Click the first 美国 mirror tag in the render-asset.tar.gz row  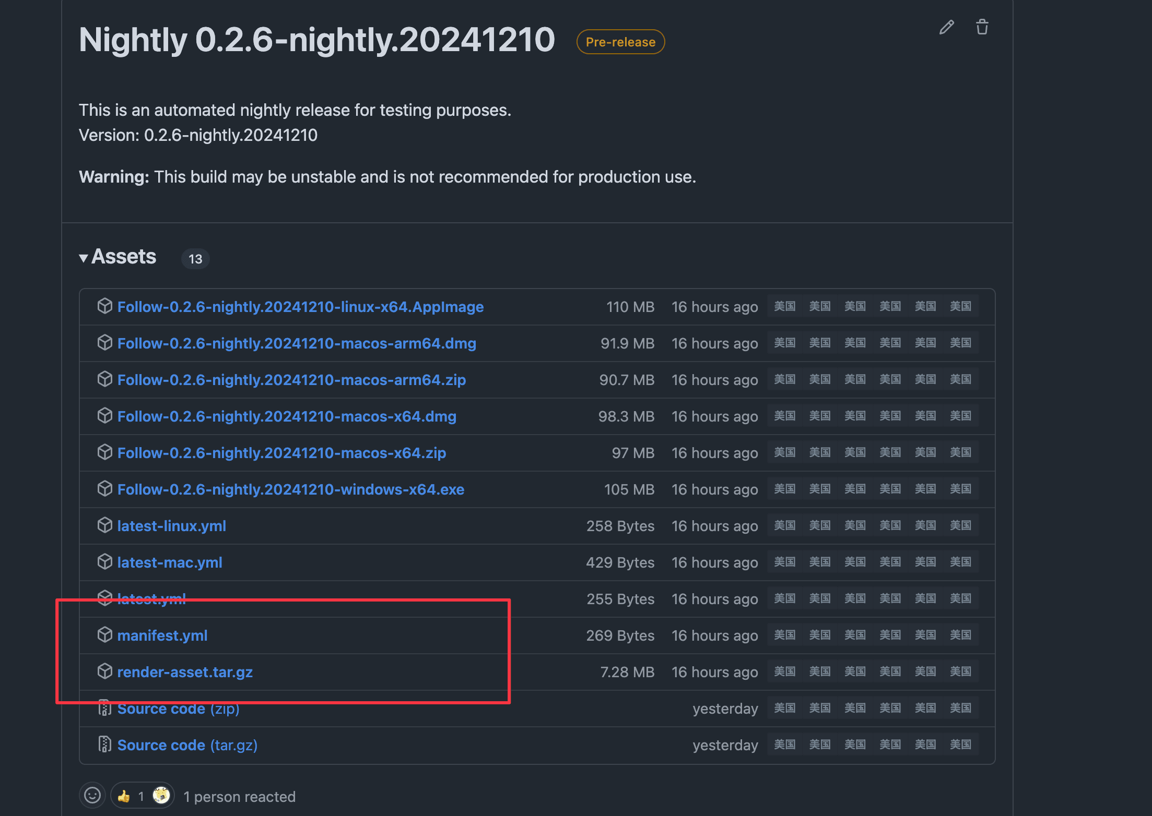pos(785,671)
